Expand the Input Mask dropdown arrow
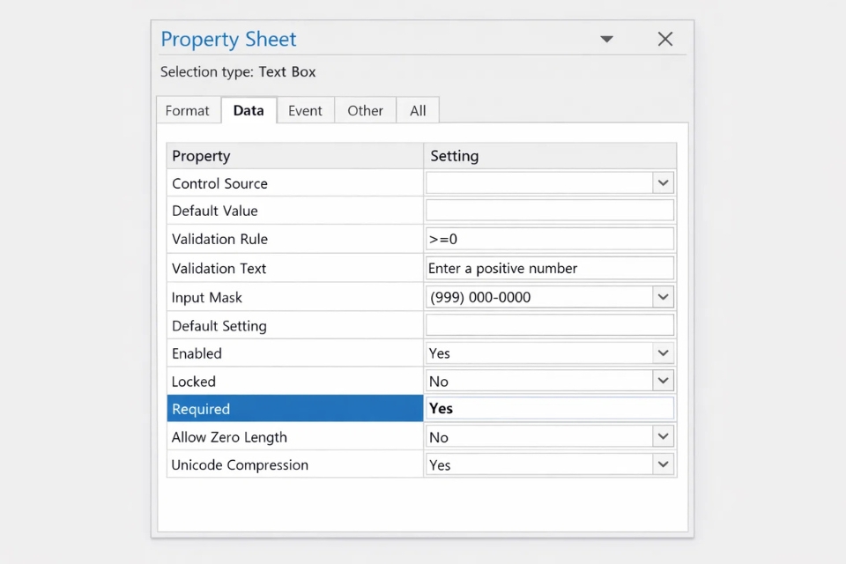 click(x=664, y=297)
